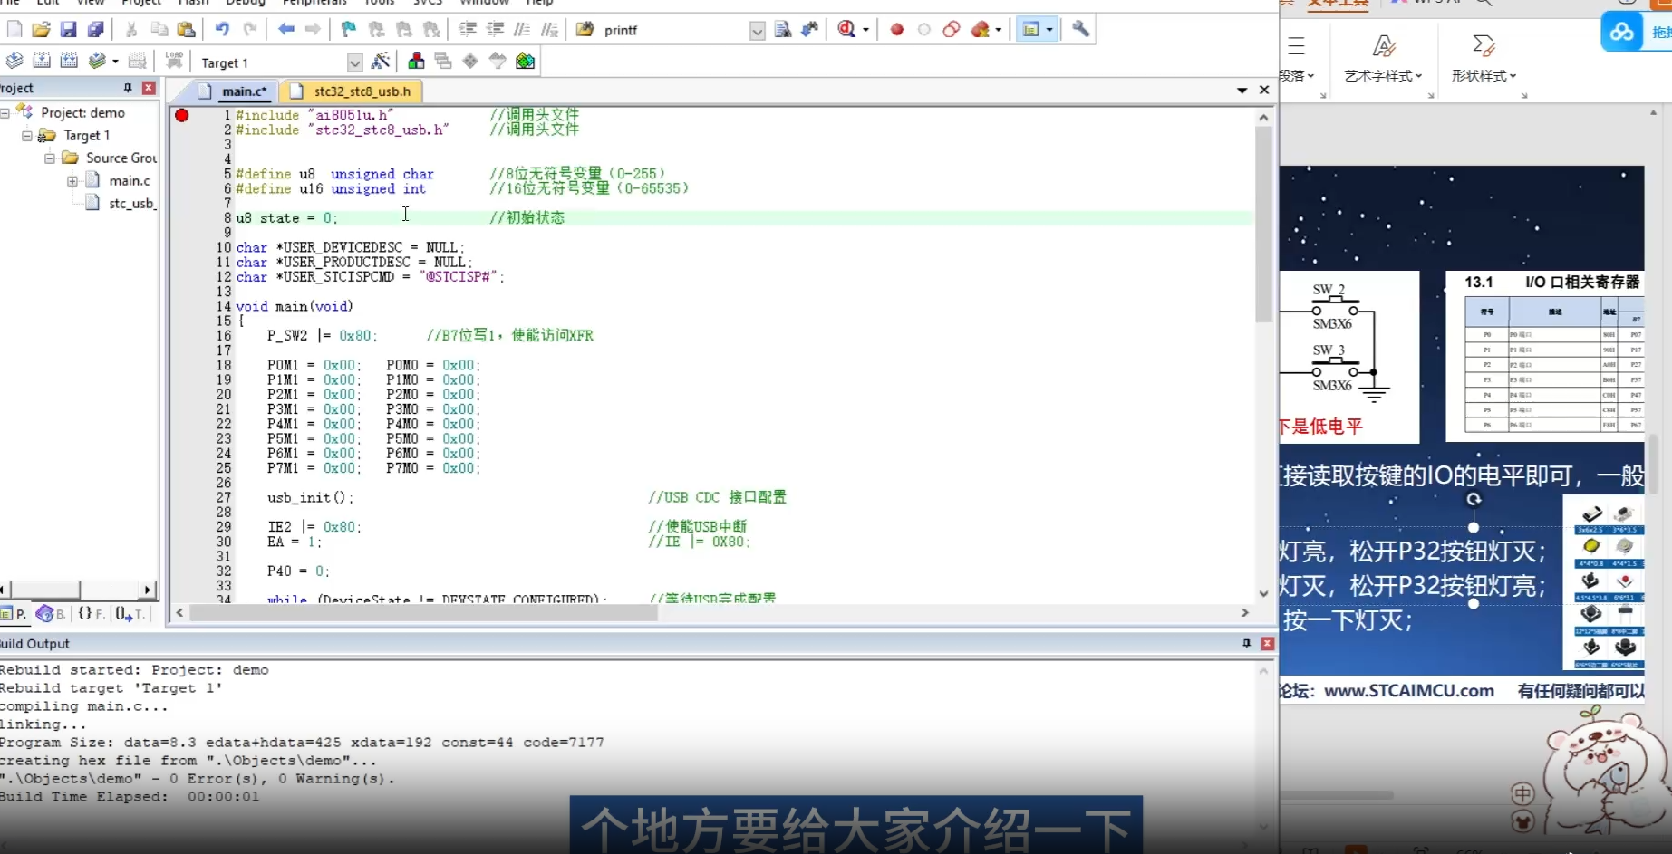Start incremental find with the binoculars icon
The image size is (1672, 854).
click(x=809, y=29)
